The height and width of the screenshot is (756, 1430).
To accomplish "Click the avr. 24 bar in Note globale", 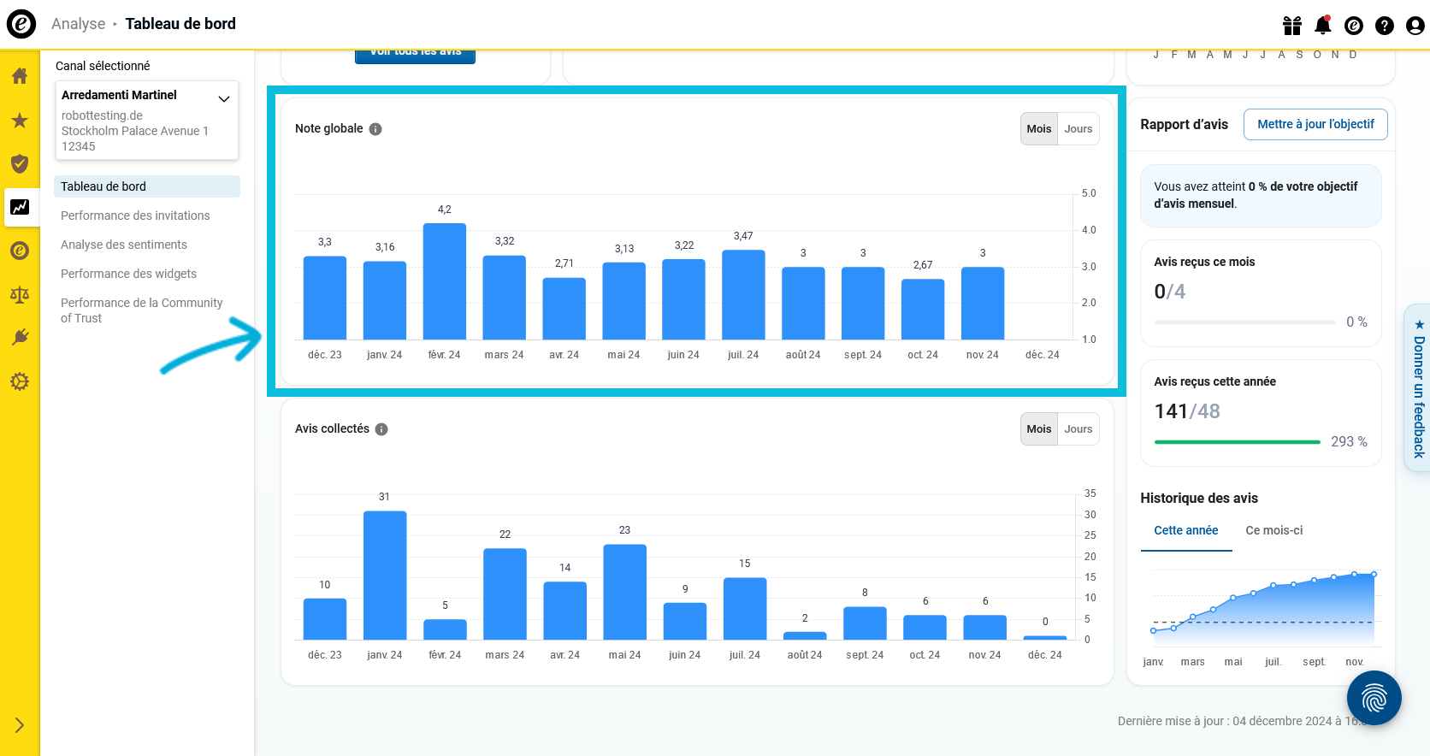I will click(564, 309).
